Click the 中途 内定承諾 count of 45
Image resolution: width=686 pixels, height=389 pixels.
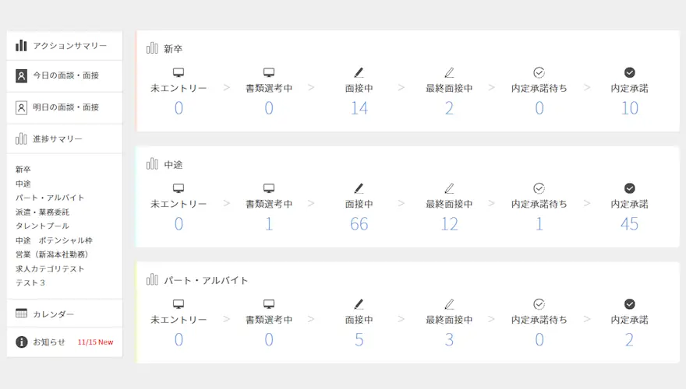click(630, 224)
